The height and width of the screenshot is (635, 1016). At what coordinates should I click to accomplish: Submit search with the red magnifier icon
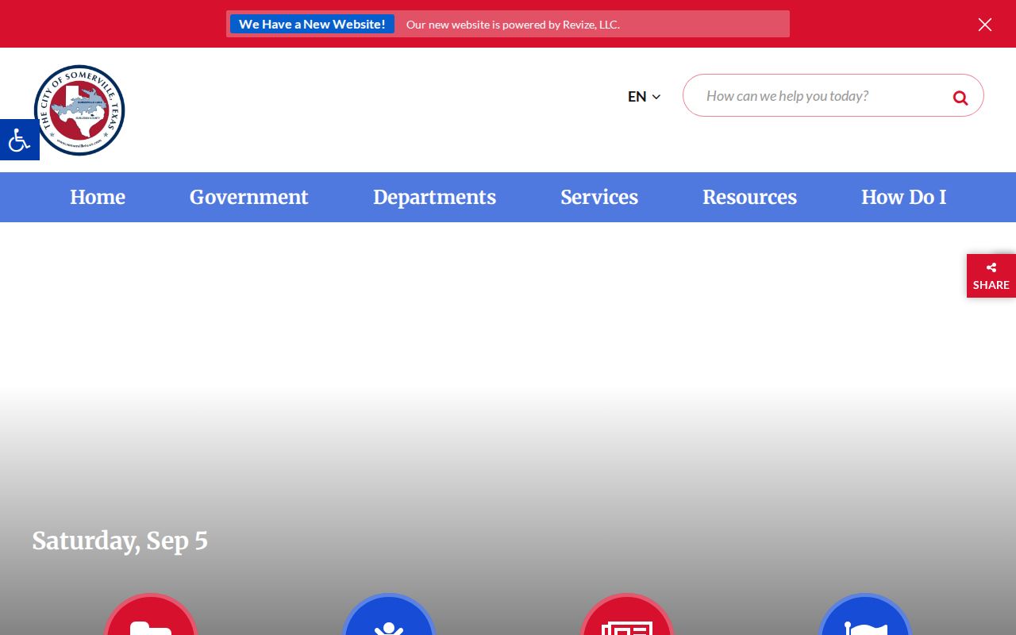pos(960,98)
